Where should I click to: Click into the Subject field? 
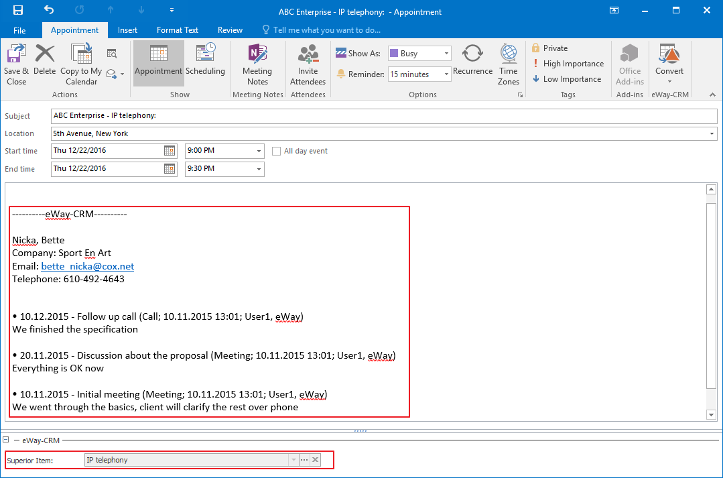pos(384,116)
